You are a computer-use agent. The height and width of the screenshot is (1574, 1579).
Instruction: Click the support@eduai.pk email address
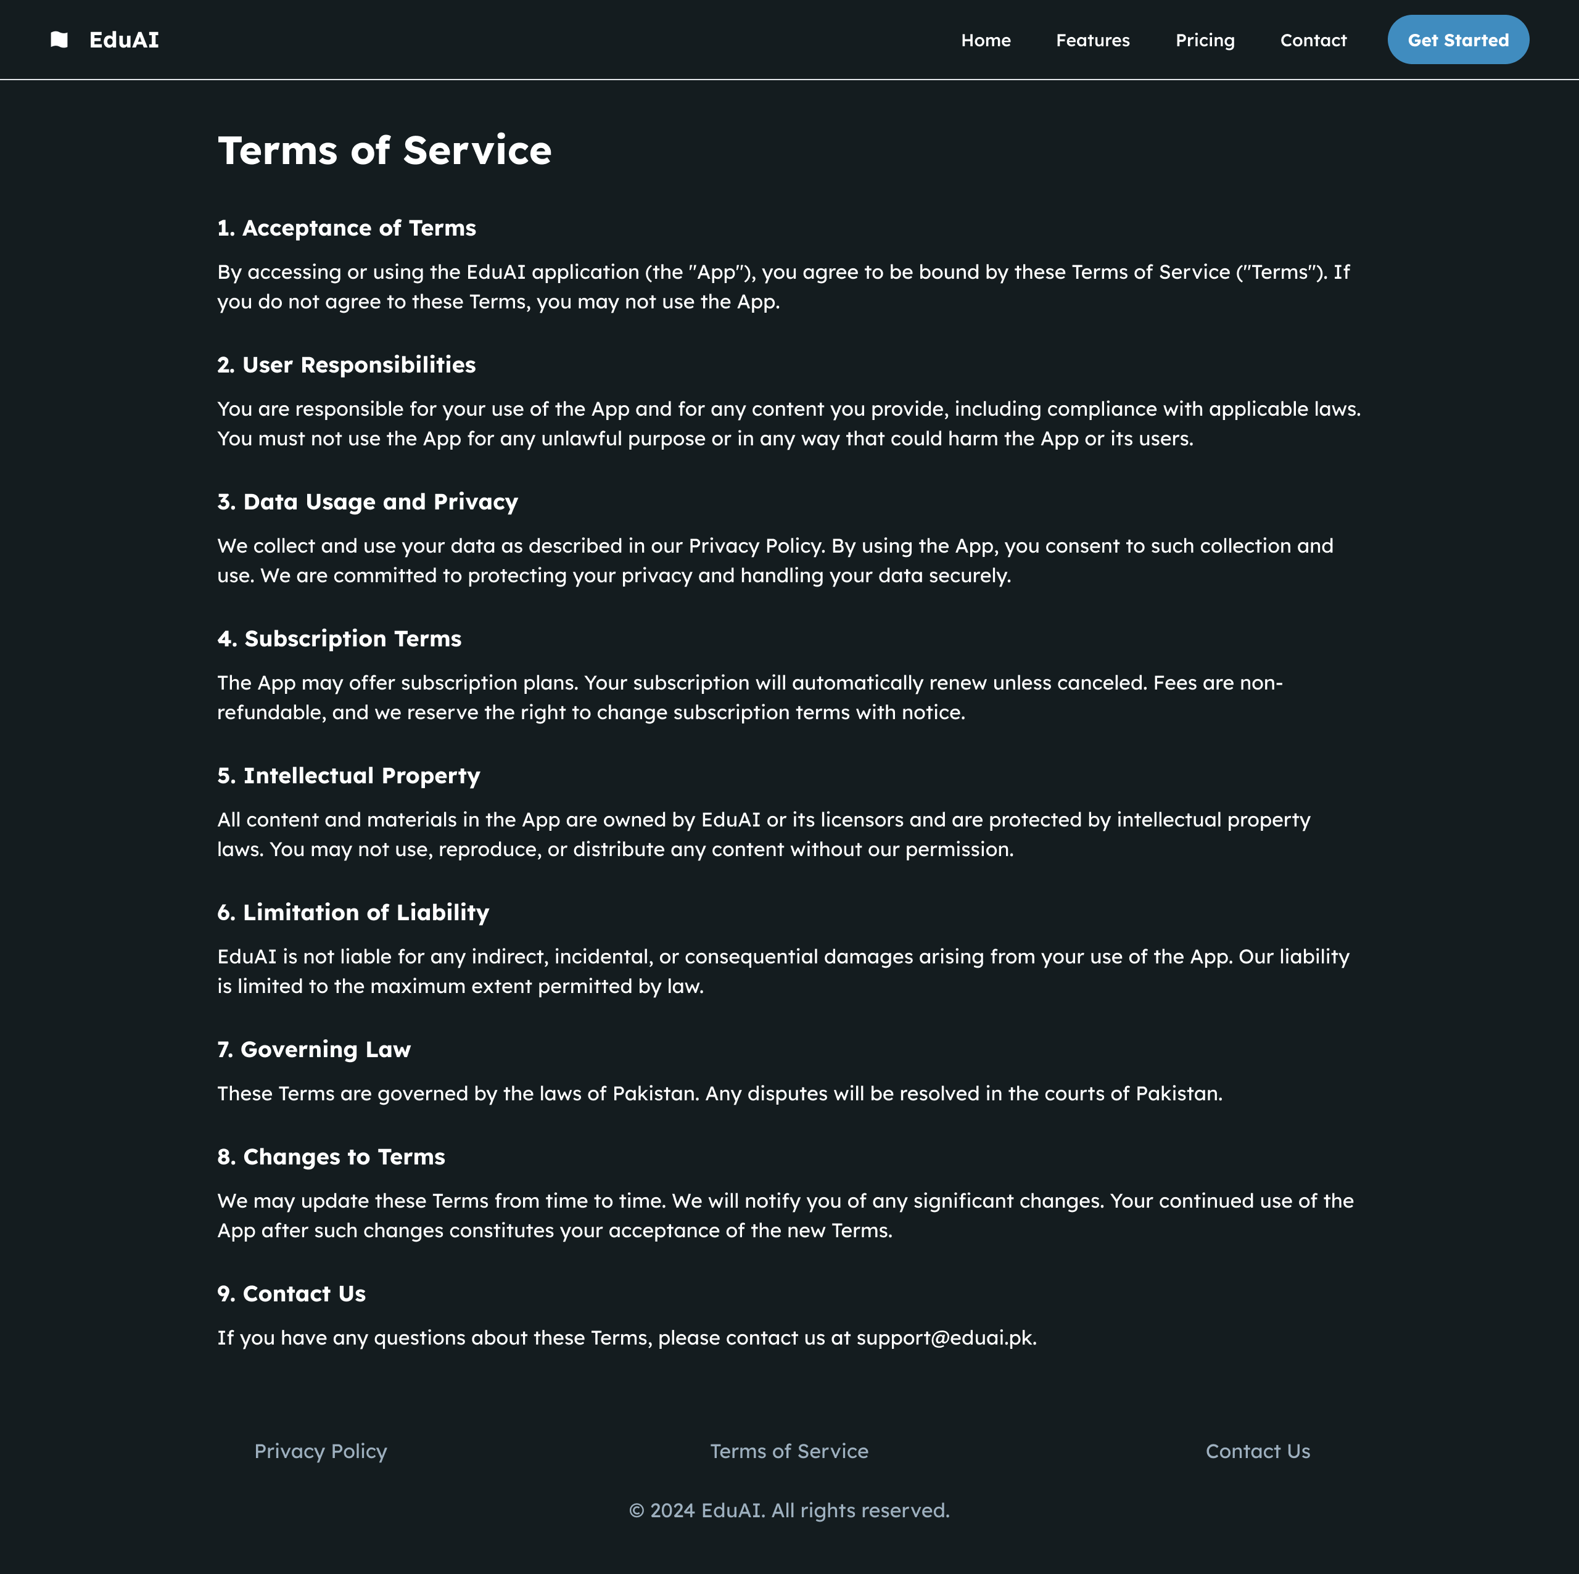point(946,1338)
